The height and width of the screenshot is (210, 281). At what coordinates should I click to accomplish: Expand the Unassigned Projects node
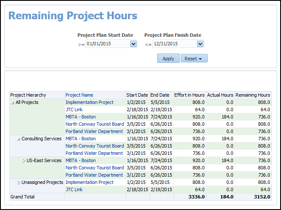(19, 183)
